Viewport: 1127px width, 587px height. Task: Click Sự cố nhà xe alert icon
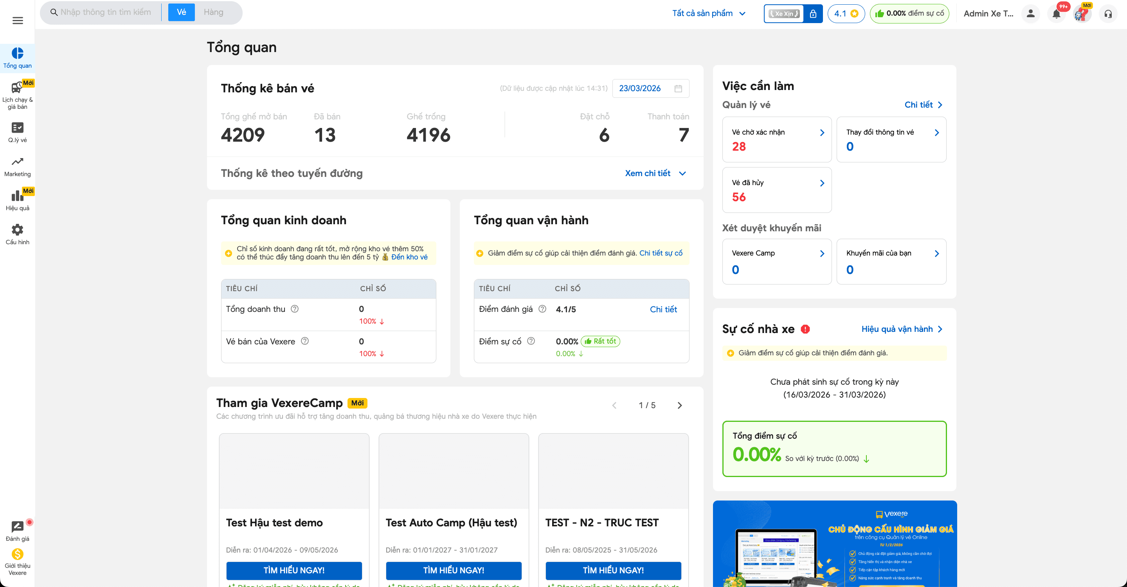click(805, 329)
